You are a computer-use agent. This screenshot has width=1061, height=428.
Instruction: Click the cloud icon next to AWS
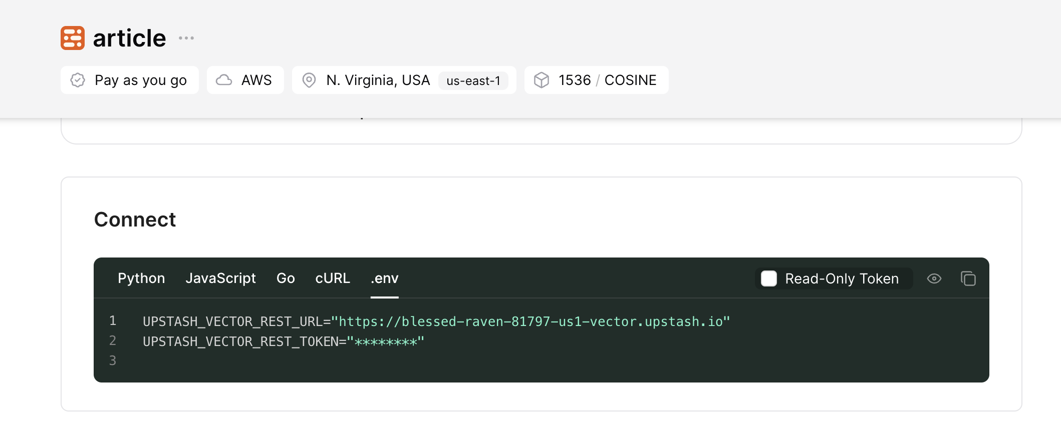point(224,80)
